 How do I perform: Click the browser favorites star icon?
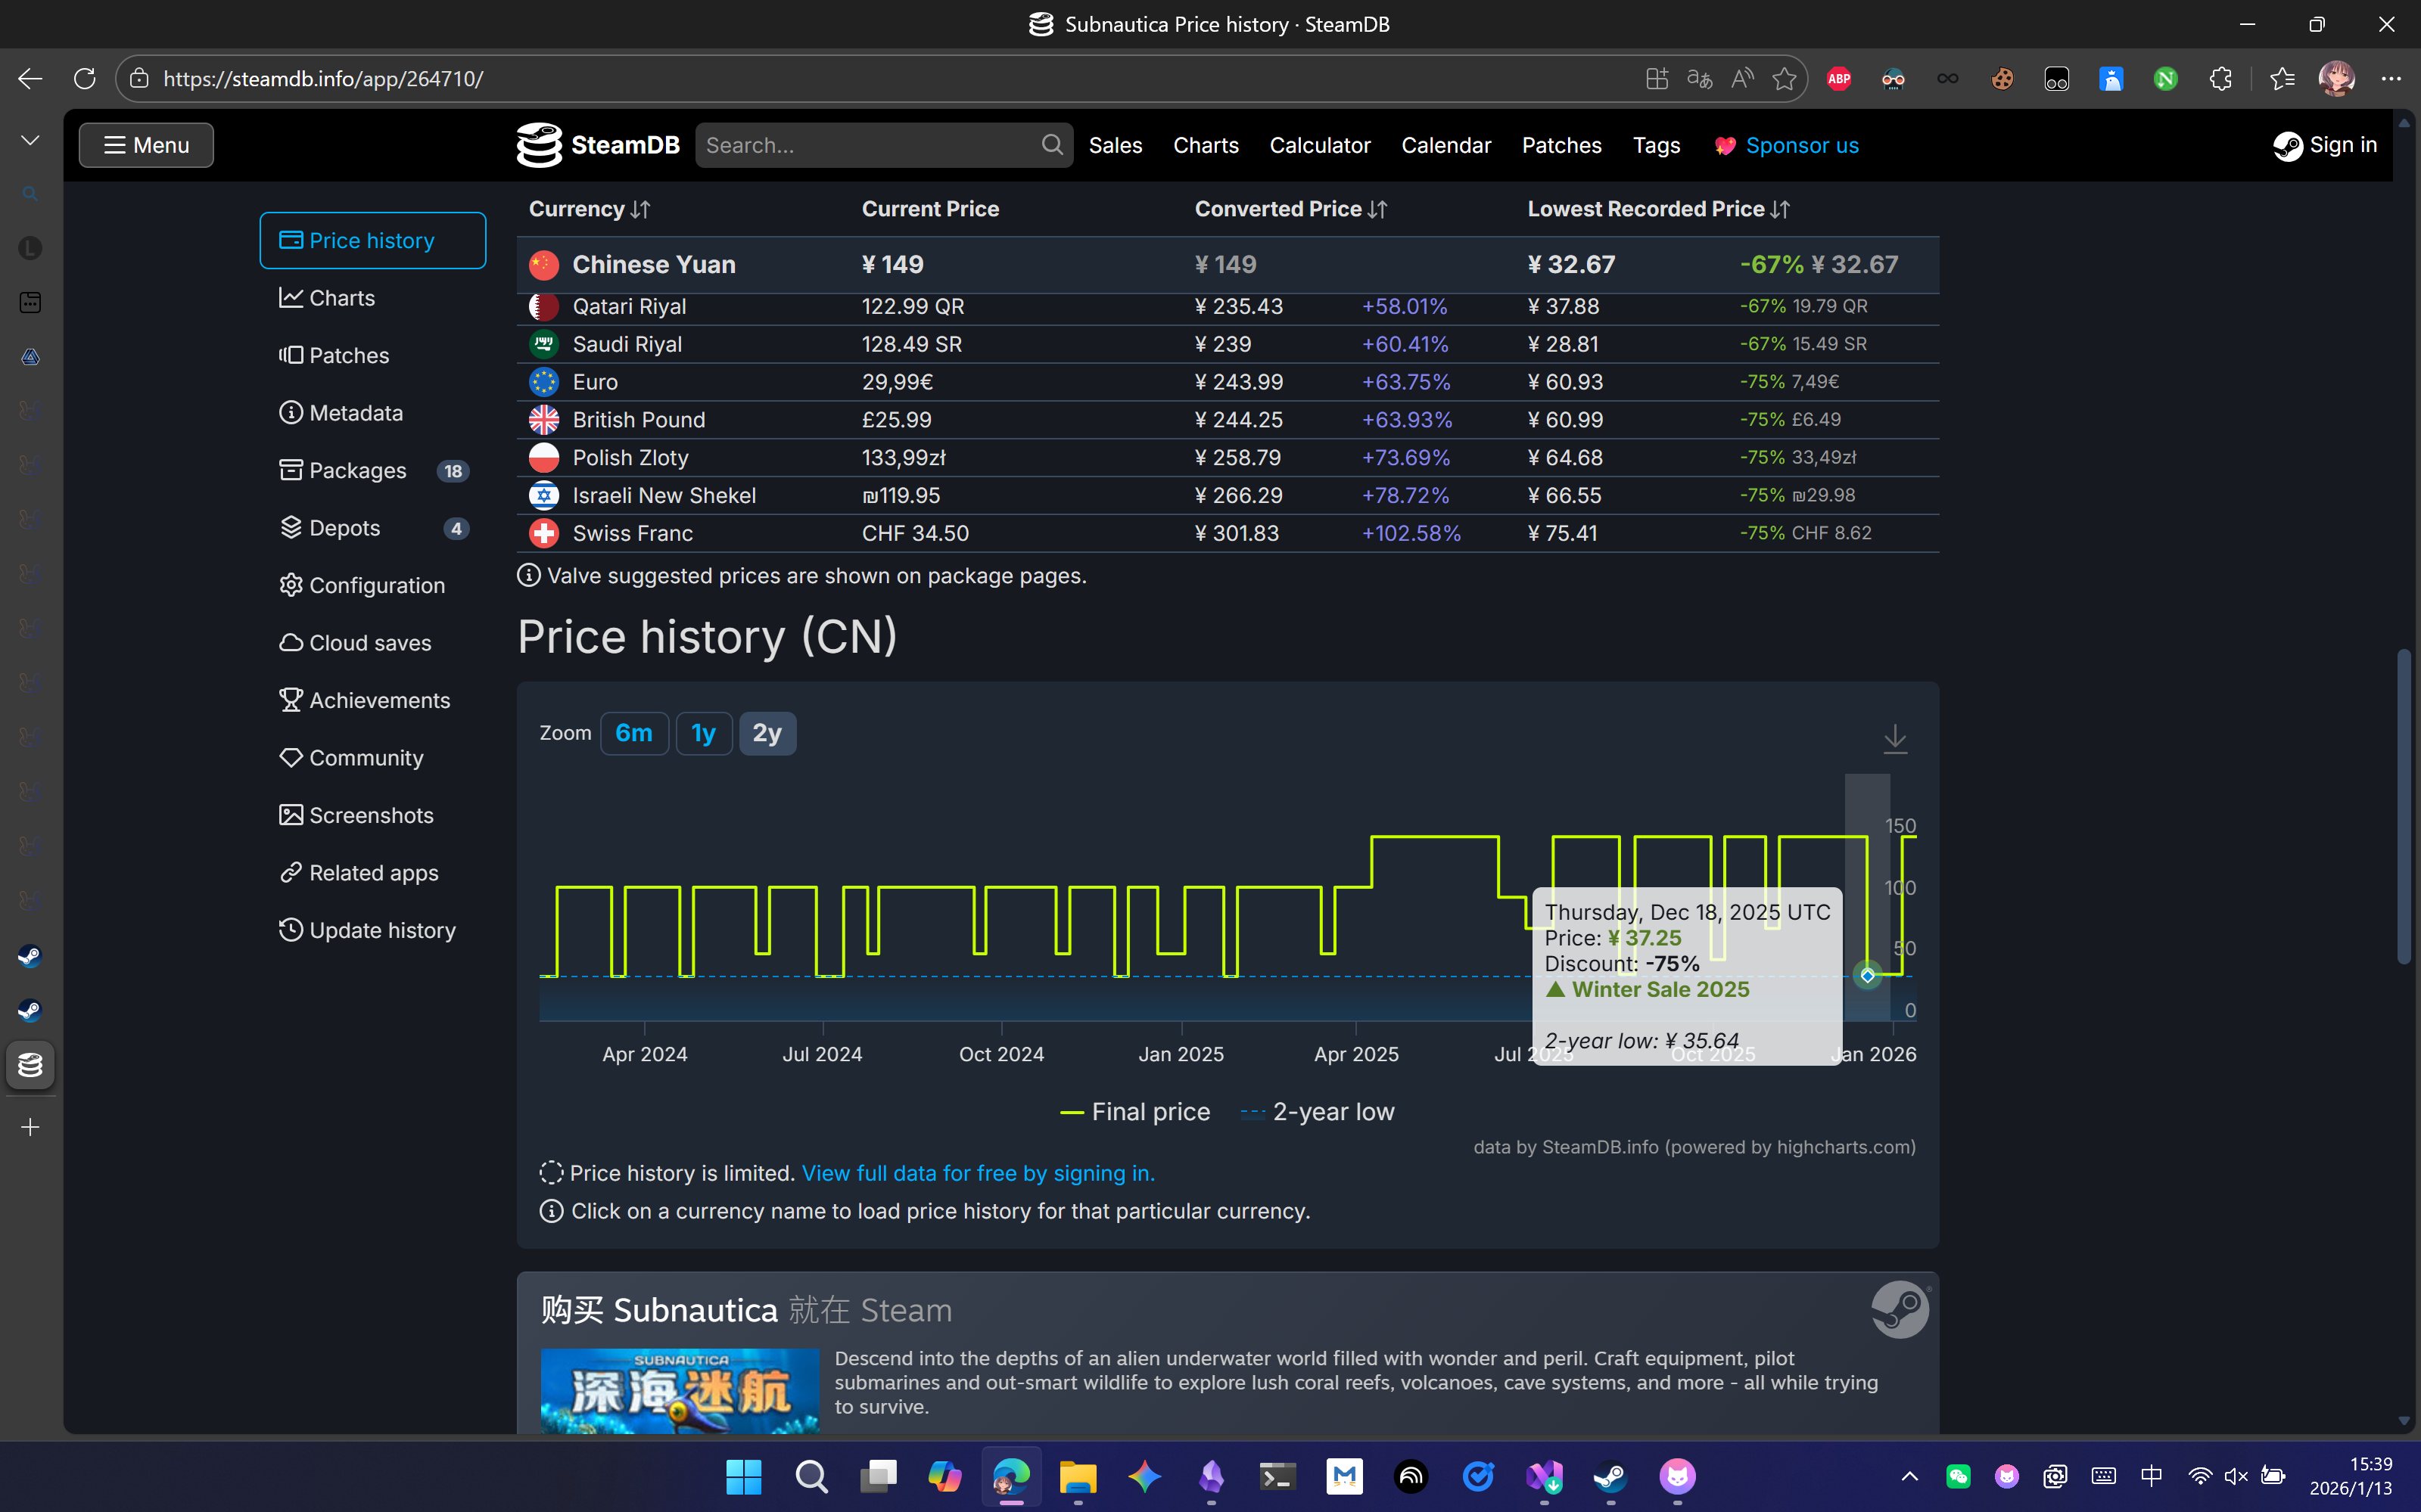1784,79
